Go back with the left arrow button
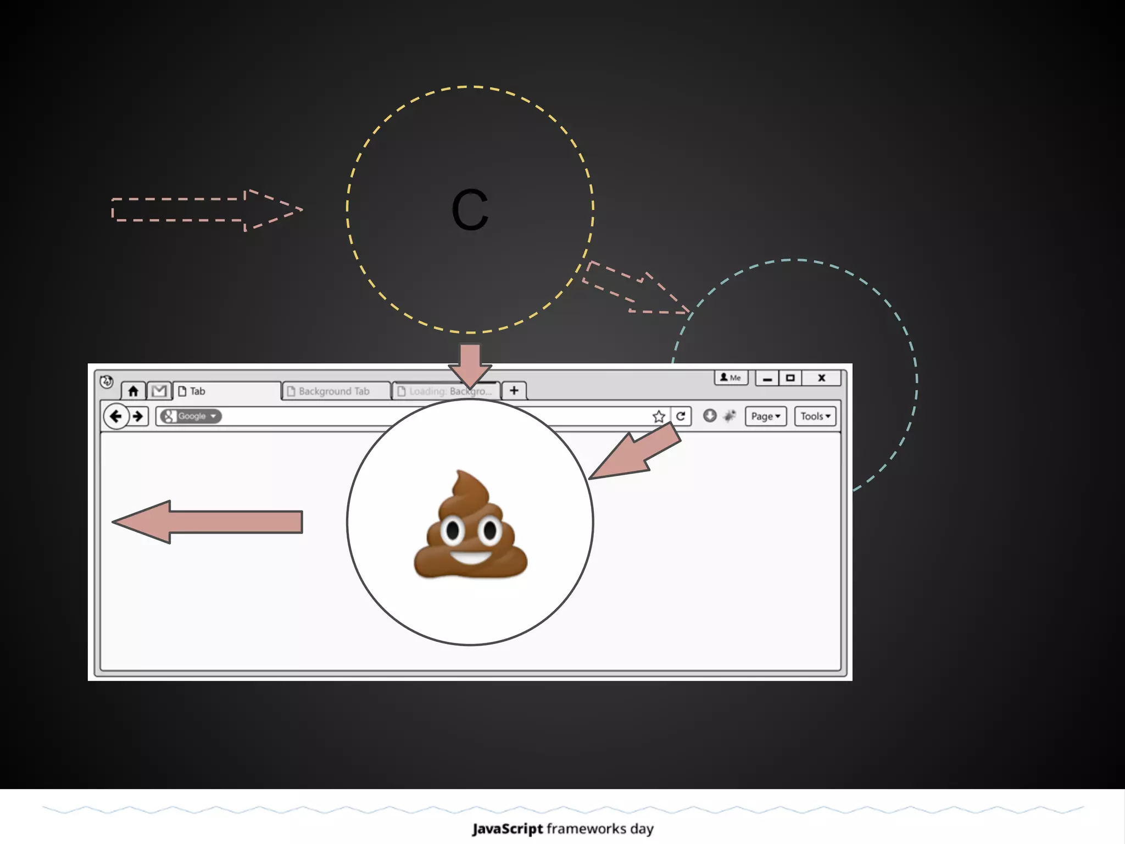Screen dimensions: 1125x844 click(x=116, y=417)
